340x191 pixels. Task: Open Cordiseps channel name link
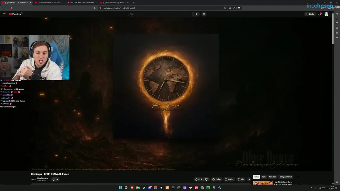coord(42,178)
